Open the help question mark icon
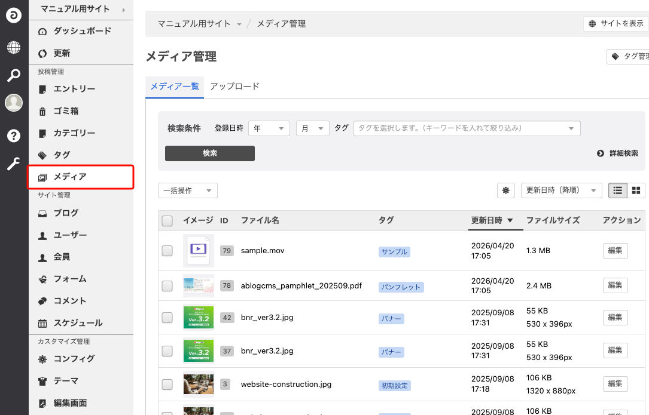 coord(14,136)
